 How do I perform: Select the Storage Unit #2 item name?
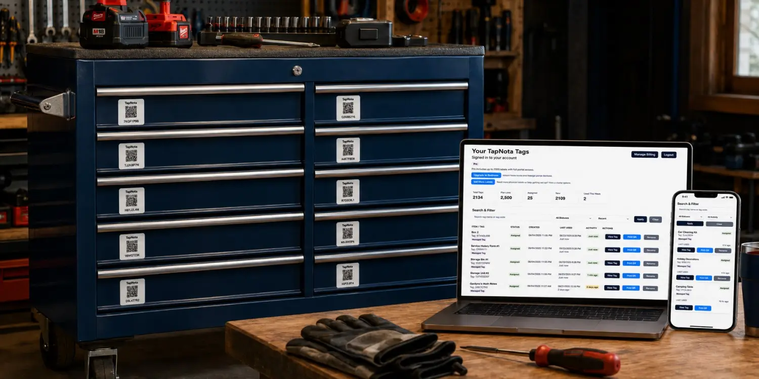(x=480, y=273)
